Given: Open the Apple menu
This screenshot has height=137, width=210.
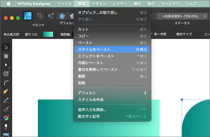Looking at the screenshot, I should [x=8, y=4].
